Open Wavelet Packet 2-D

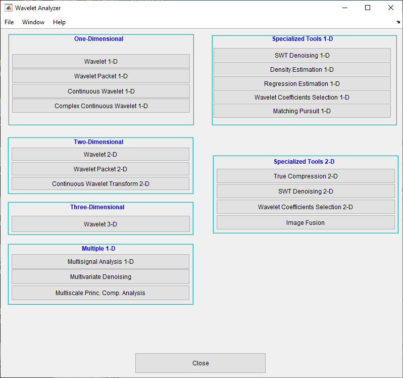pyautogui.click(x=100, y=169)
